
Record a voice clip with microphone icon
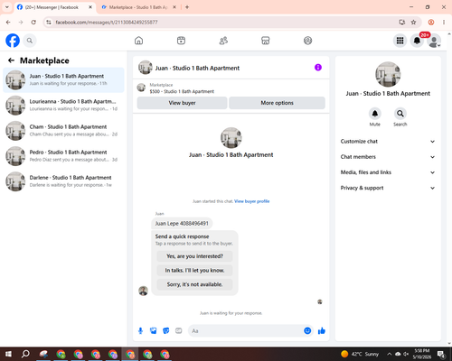coord(140,331)
